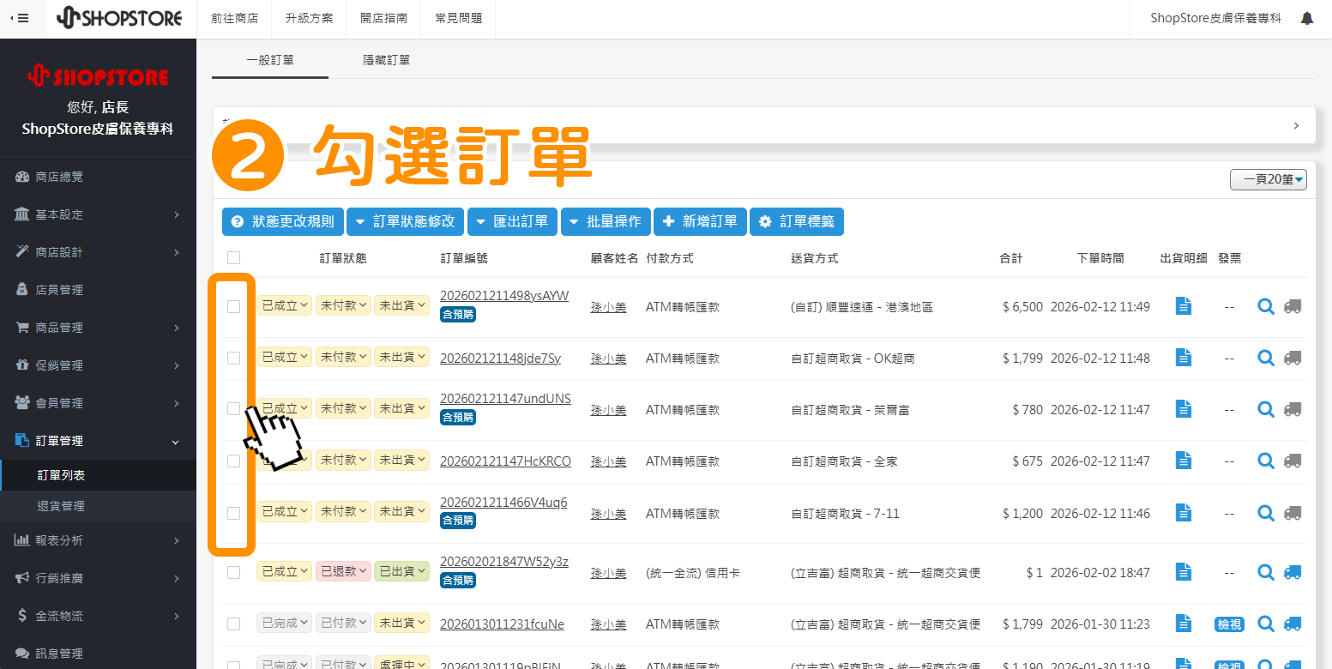Click the 新增訂單 plus icon button
Image resolution: width=1332 pixels, height=669 pixels.
click(670, 221)
